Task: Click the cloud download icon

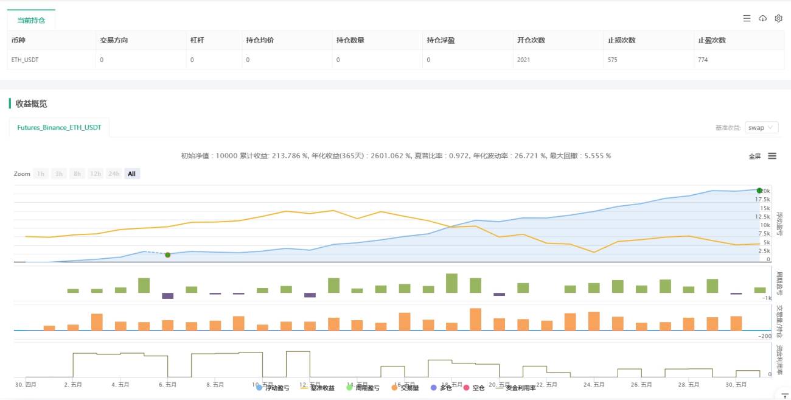Action: 762,19
